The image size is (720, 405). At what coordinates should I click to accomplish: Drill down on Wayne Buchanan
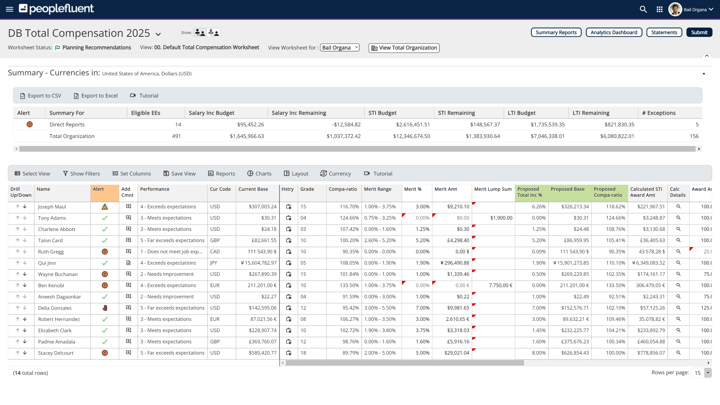pos(25,274)
